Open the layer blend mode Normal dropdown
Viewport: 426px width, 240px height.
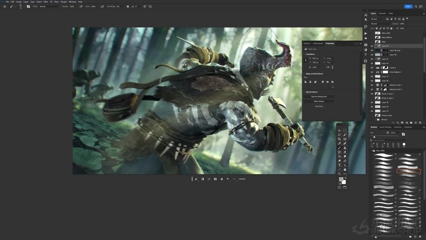(380, 24)
